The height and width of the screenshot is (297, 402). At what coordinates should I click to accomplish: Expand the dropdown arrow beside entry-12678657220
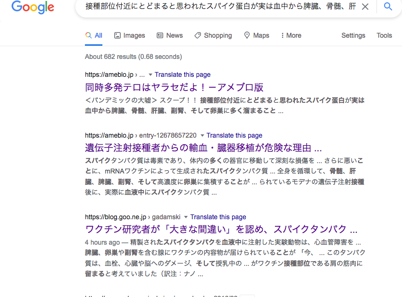[202, 136]
